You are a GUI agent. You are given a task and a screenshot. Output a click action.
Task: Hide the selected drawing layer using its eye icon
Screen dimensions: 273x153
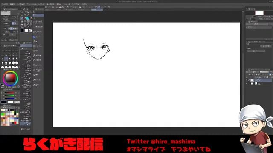point(247,80)
